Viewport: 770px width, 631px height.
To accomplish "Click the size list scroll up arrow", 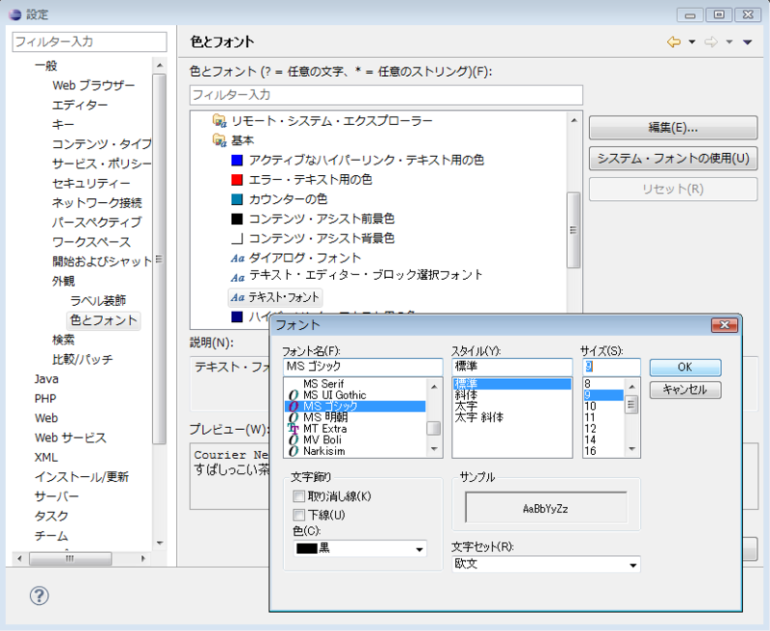I will (632, 387).
